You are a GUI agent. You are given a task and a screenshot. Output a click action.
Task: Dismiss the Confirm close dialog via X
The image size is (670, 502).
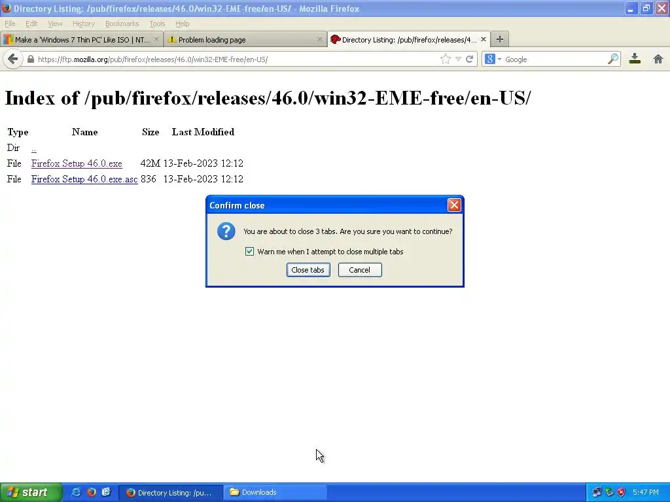454,205
